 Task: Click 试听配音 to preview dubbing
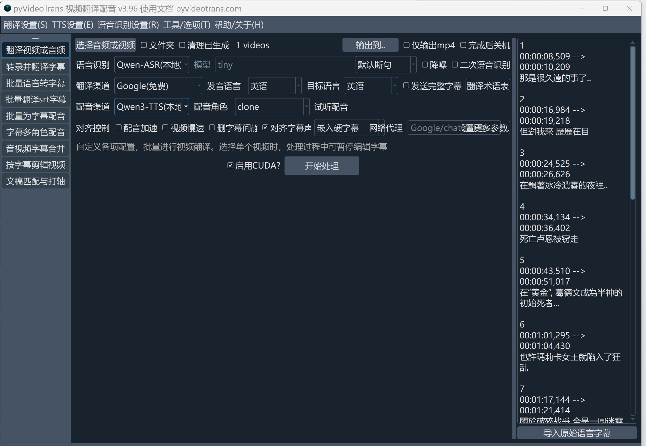click(331, 107)
